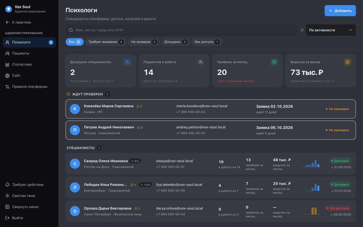
Task: Click the search field for name, email, city
Action: 181,30
